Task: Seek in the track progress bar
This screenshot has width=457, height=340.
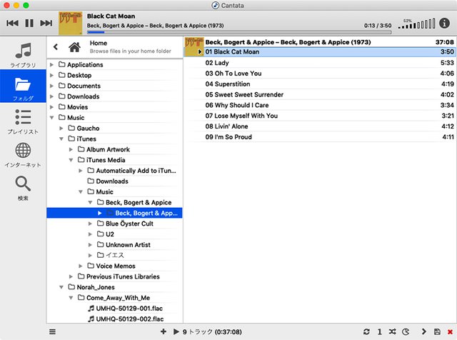Action: click(239, 32)
